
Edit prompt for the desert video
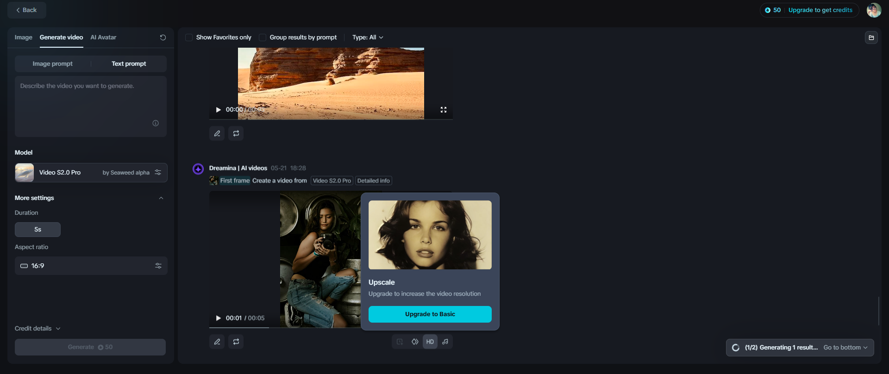coord(217,133)
